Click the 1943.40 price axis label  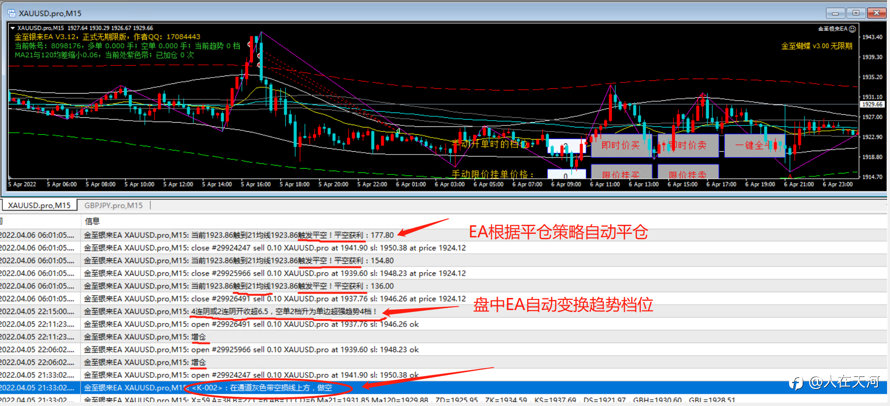click(872, 37)
